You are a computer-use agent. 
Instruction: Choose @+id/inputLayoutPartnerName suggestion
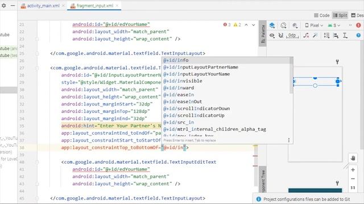(226, 67)
